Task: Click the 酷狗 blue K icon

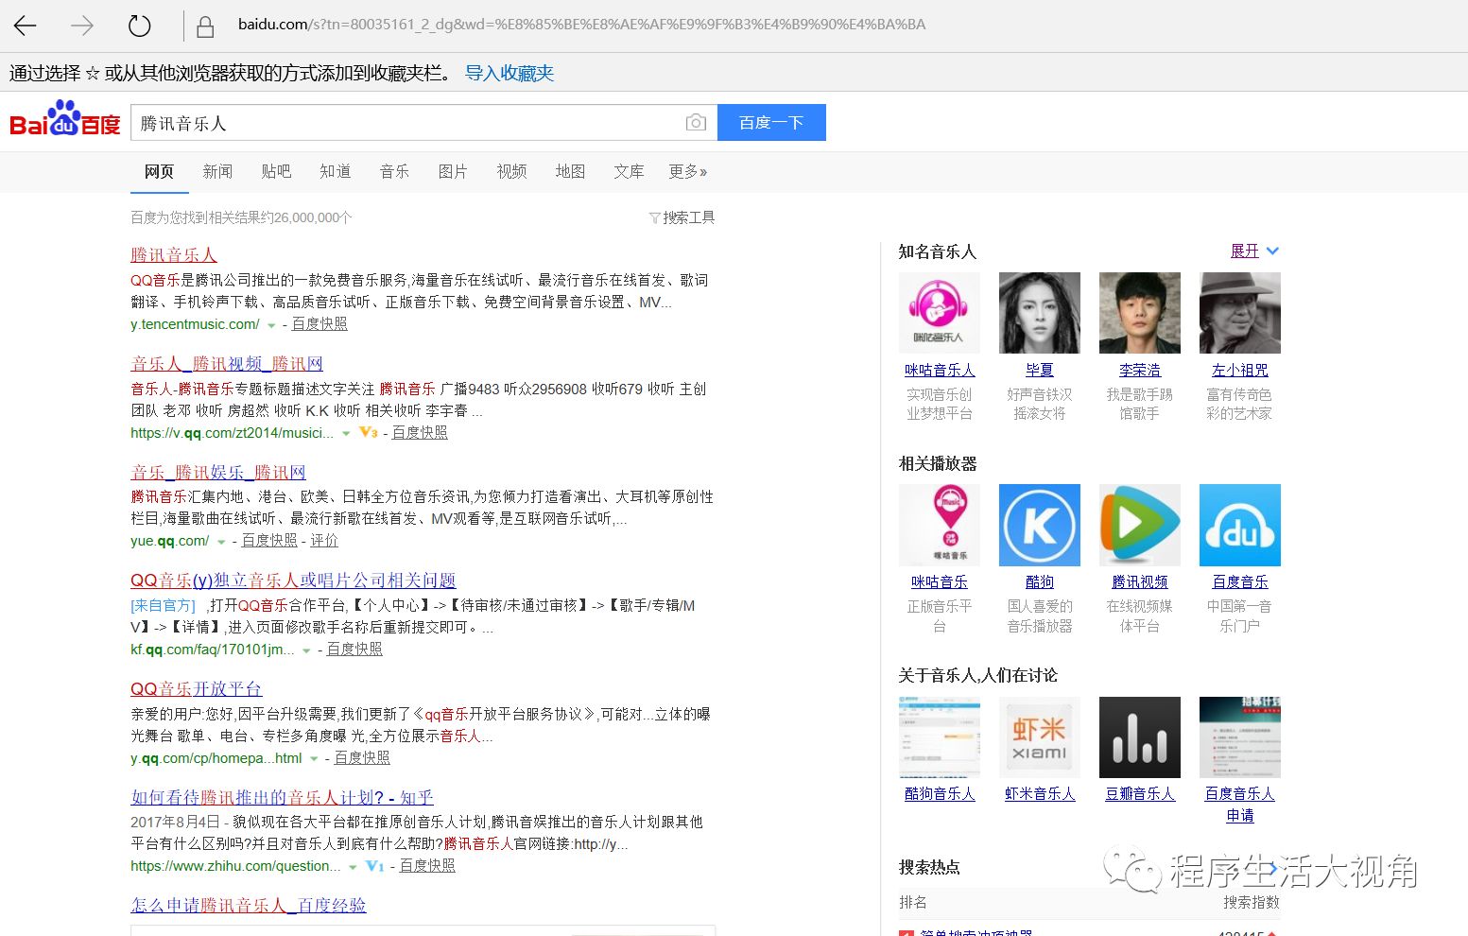Action: [x=1039, y=525]
